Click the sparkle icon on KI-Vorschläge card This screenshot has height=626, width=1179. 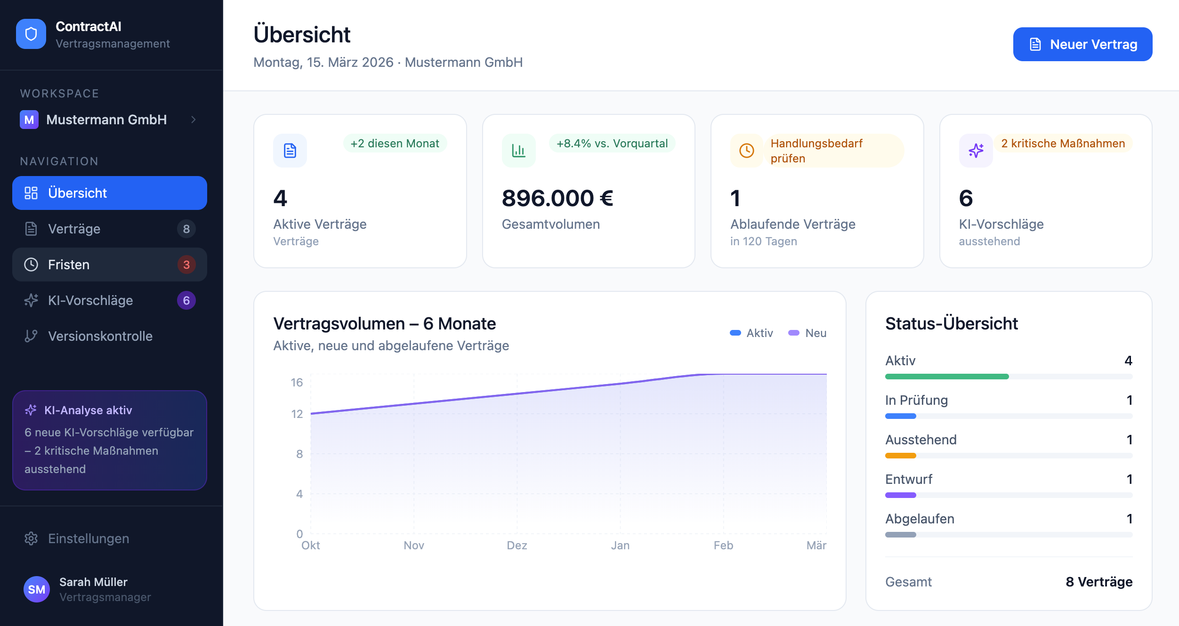(x=976, y=151)
